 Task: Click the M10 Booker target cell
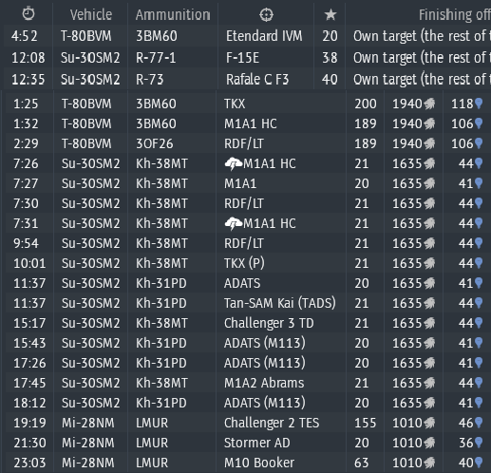pos(259,463)
